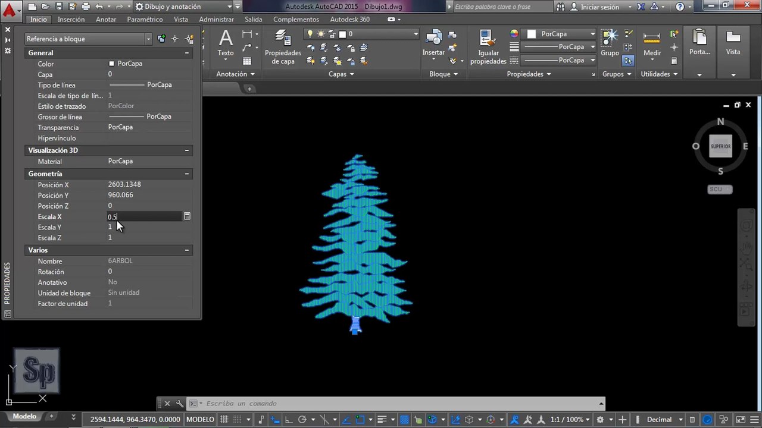The width and height of the screenshot is (762, 428).
Task: Open Propiedades de capa layer manager
Action: coord(283,47)
